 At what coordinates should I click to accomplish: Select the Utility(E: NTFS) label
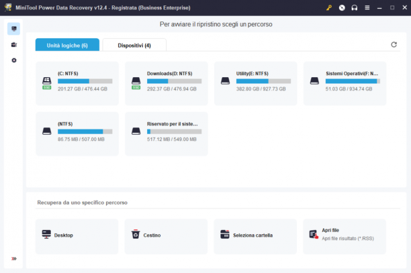click(x=252, y=74)
